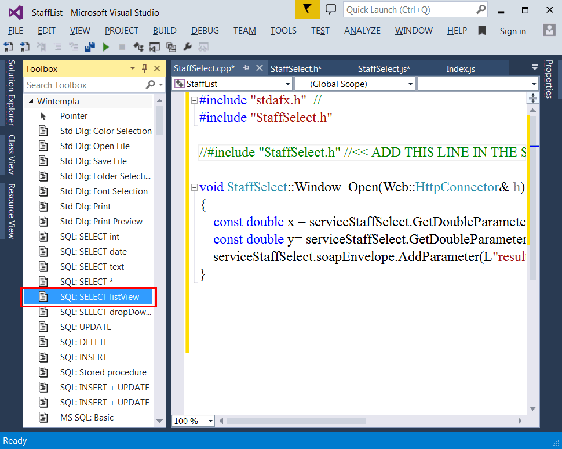Switch to the StaffSelect.js tab
This screenshot has width=562, height=449.
pos(384,69)
